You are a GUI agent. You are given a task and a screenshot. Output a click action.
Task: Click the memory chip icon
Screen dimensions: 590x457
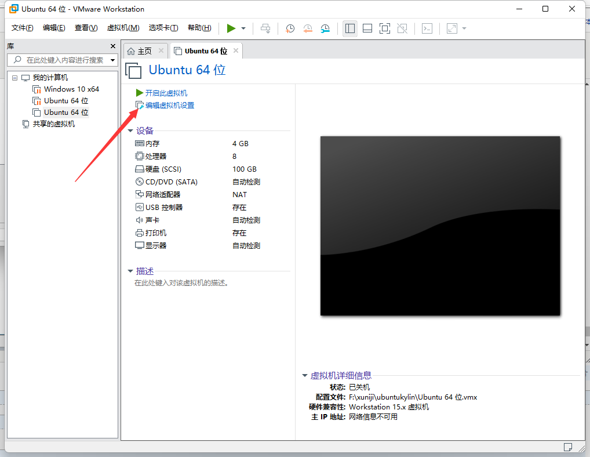140,143
